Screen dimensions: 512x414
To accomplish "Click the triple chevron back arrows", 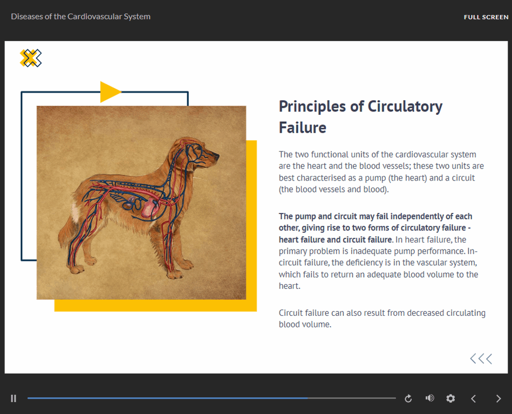I will [x=481, y=358].
